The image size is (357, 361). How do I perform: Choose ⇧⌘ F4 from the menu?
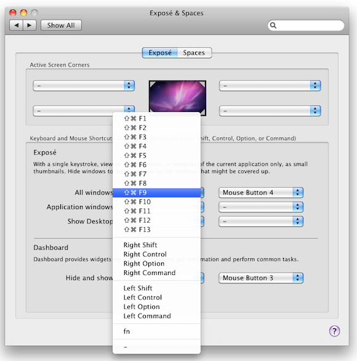[156, 146]
